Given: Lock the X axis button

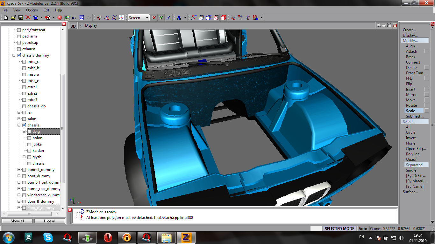Looking at the screenshot, I should 154,18.
